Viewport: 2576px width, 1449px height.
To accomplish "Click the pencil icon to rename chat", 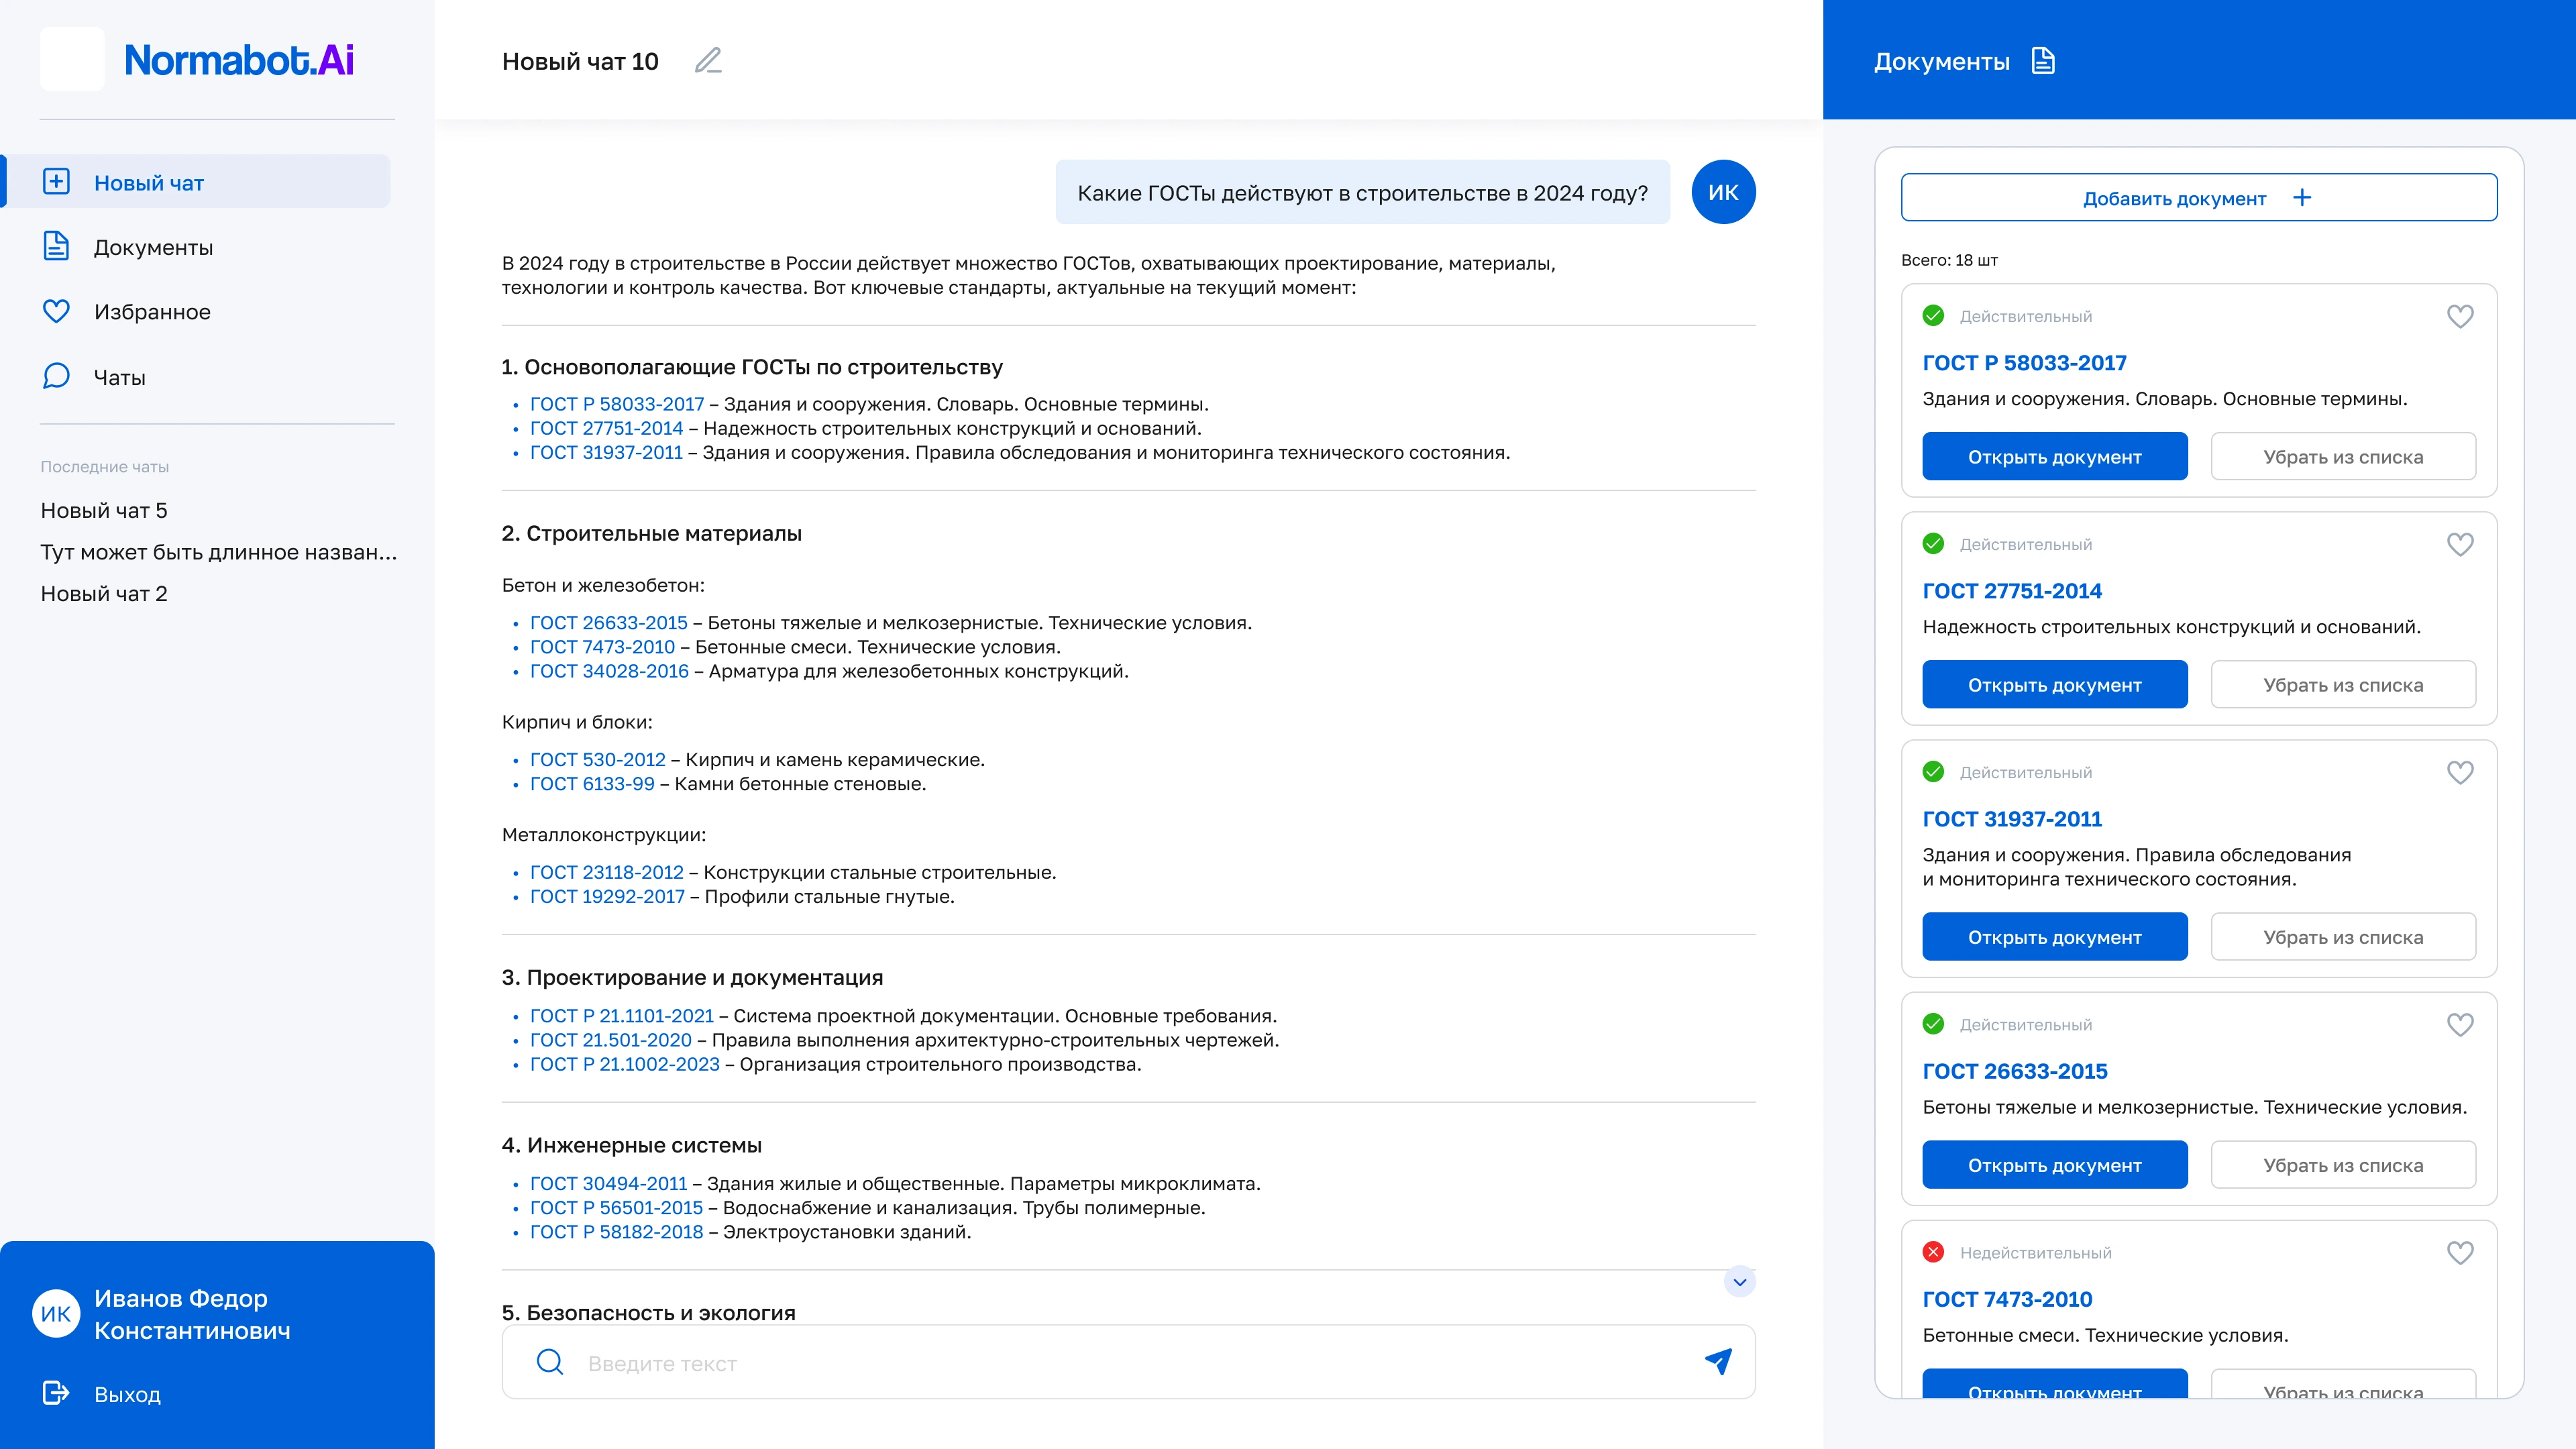I will [x=708, y=61].
